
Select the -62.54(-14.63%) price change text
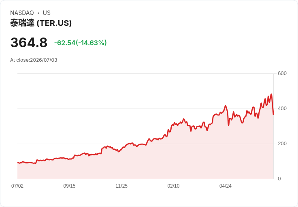pyautogui.click(x=81, y=43)
